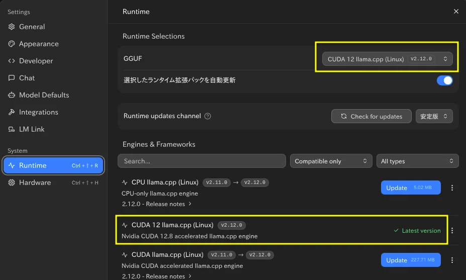Screen dimensions: 466x280
Task: Open CPU llama.cpp 2.12.0 release notes
Action: point(157,204)
